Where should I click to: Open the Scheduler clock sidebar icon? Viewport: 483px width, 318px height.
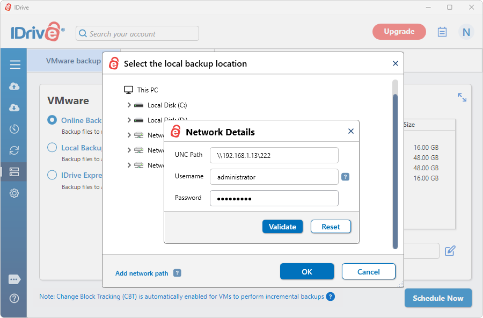(x=14, y=129)
